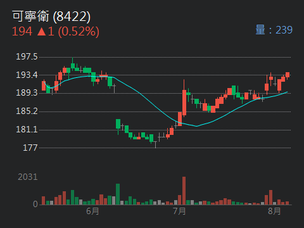Click the price change text 194 ▲1 (0.52%)
This screenshot has height=228, width=304.
pyautogui.click(x=56, y=32)
